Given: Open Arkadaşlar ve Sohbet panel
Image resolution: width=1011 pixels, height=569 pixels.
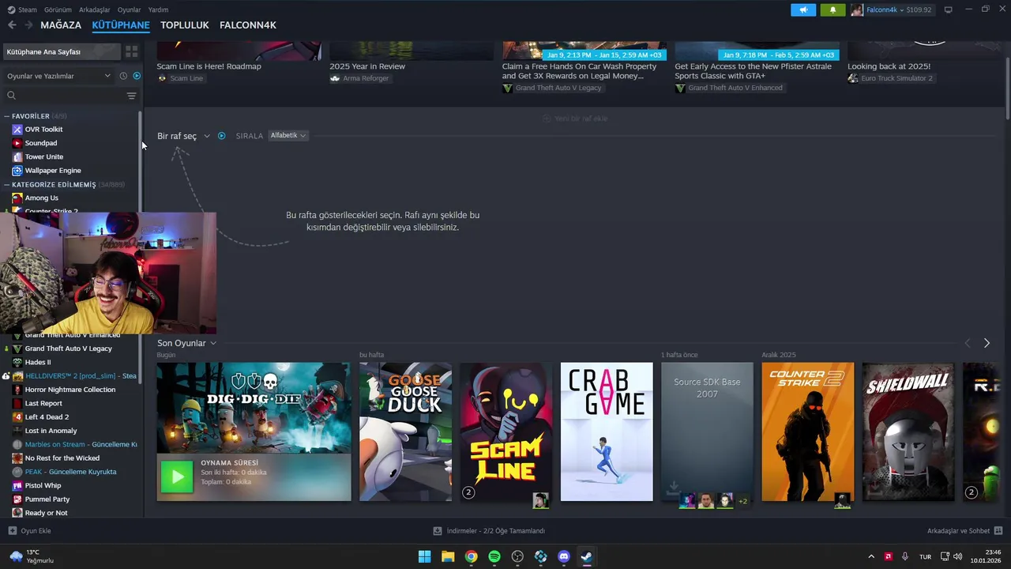Looking at the screenshot, I should tap(964, 531).
